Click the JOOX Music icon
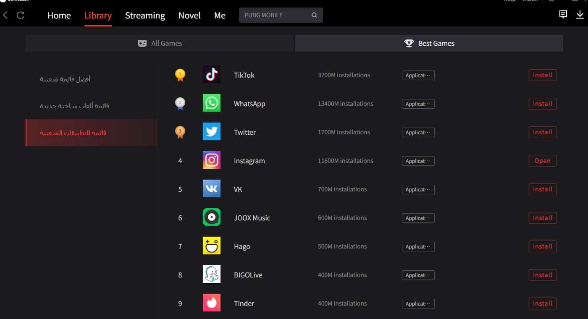This screenshot has width=588, height=319. 212,217
